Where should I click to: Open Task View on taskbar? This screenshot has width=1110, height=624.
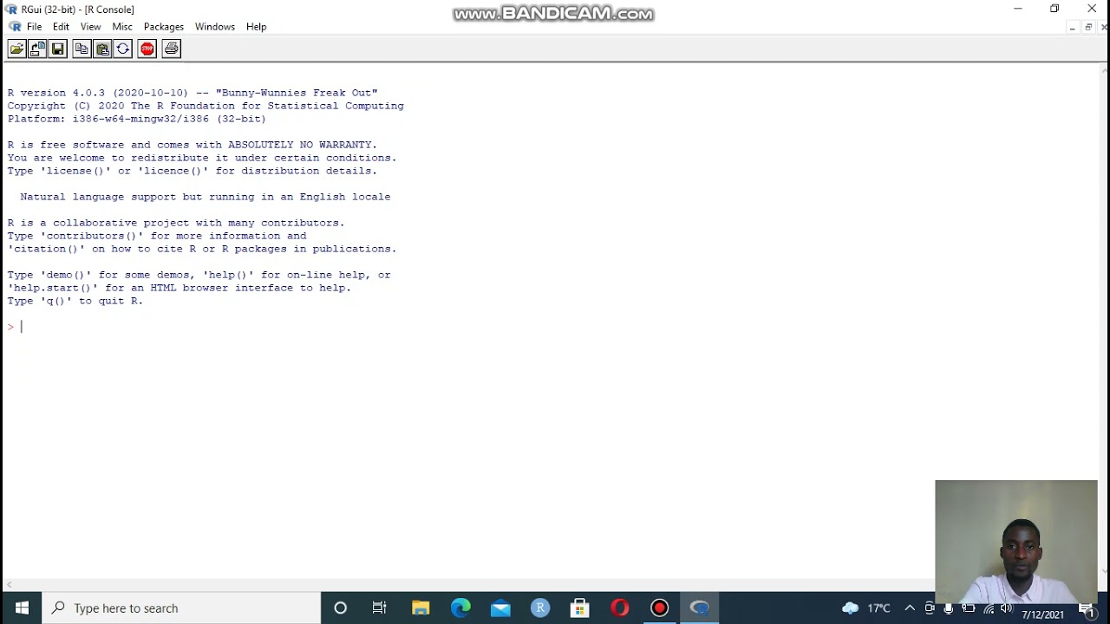379,608
